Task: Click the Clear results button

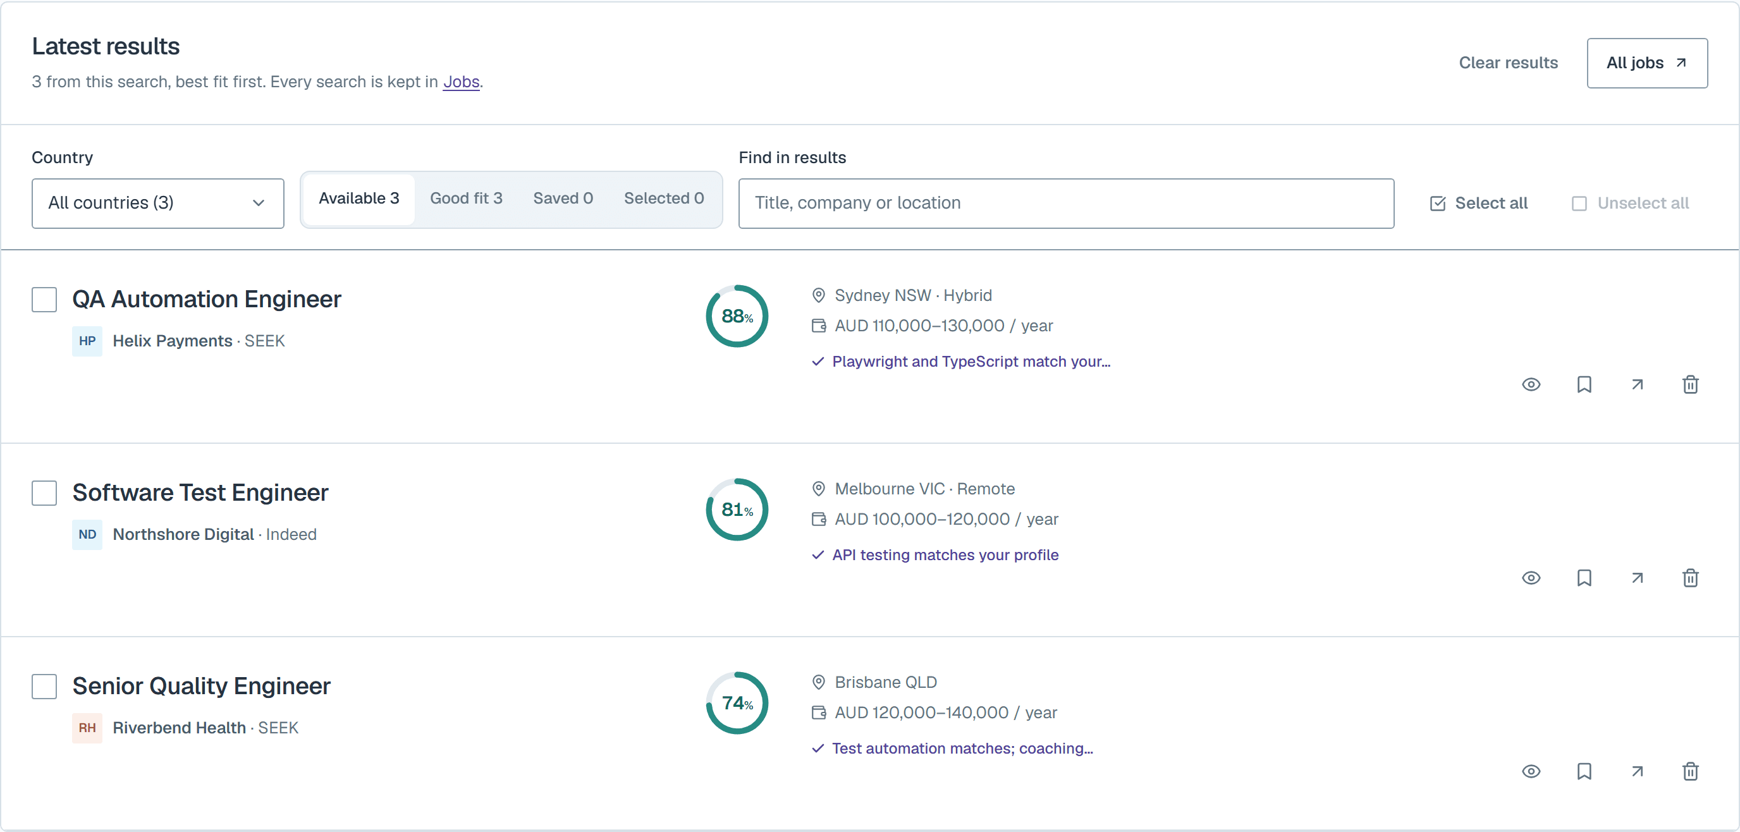Action: 1507,63
